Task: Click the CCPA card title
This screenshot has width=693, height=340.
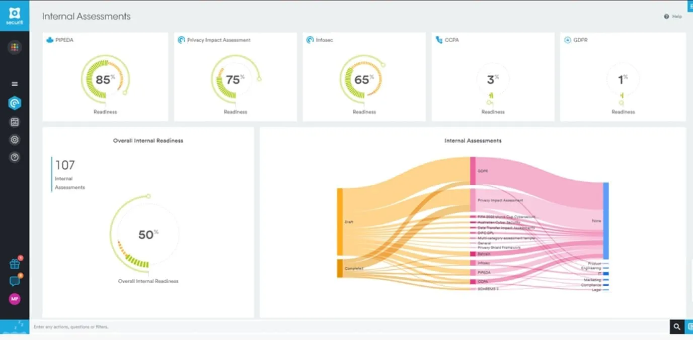Action: coord(451,40)
